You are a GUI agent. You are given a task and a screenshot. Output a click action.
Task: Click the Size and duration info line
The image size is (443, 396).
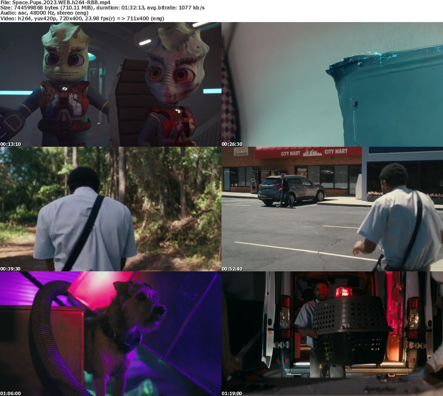coord(103,8)
